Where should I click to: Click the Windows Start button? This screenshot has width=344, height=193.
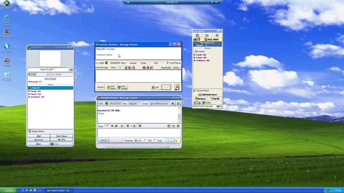[x=8, y=190]
